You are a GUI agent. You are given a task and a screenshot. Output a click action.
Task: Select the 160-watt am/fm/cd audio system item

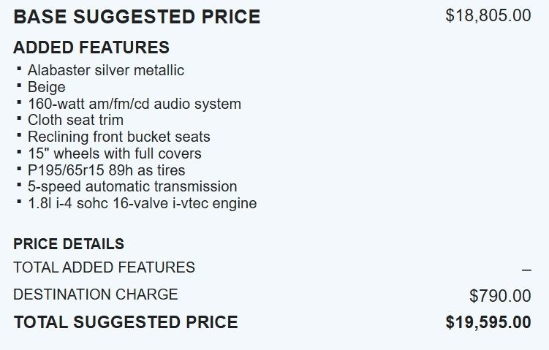pos(134,104)
